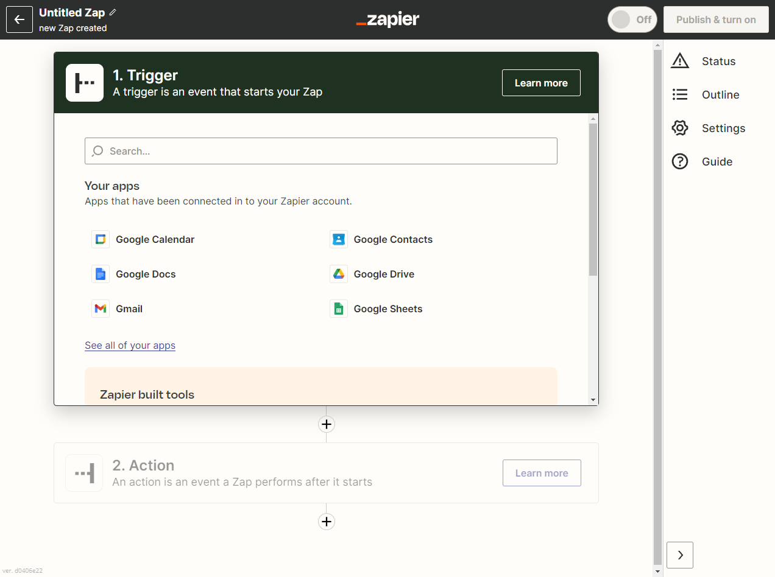Viewport: 775px width, 577px height.
Task: Click the search magnifier icon
Action: pos(97,151)
